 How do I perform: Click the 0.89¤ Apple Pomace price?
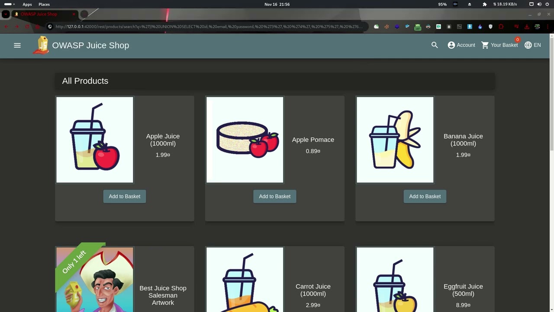pos(313,151)
